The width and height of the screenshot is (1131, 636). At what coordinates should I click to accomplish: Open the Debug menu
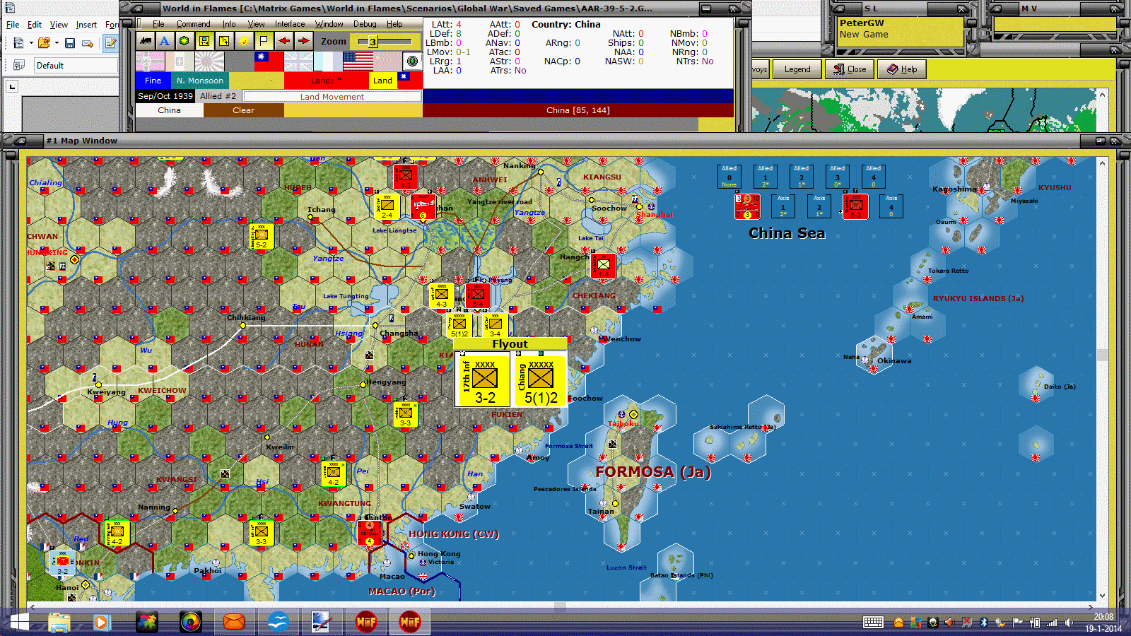tap(365, 24)
